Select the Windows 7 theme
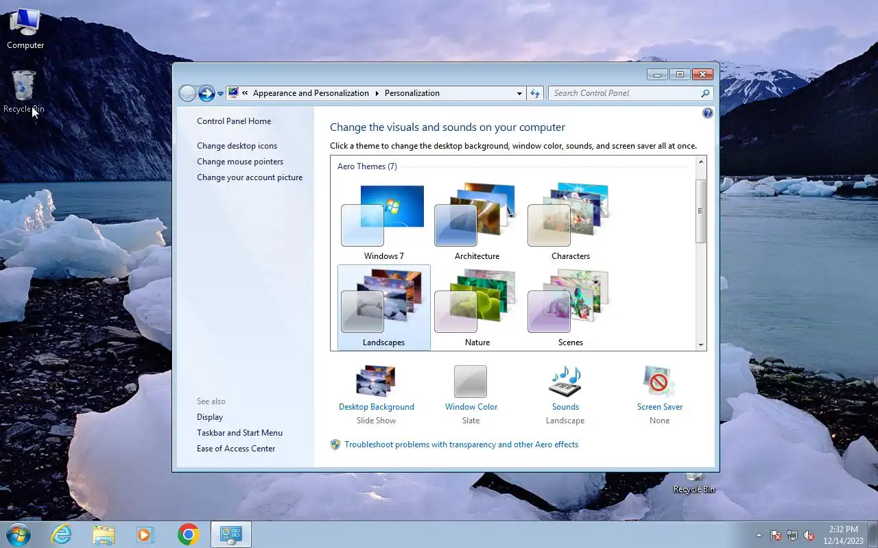Screen dimensions: 878x548 tap(383, 221)
